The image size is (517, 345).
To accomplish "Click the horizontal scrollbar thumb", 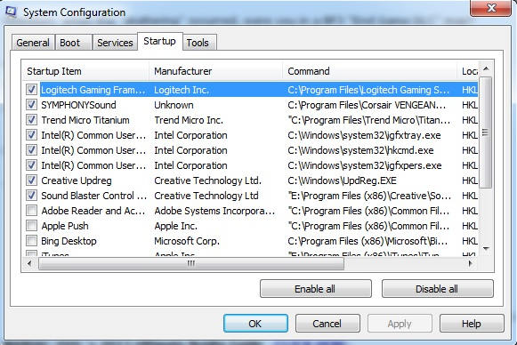I will pyautogui.click(x=191, y=263).
